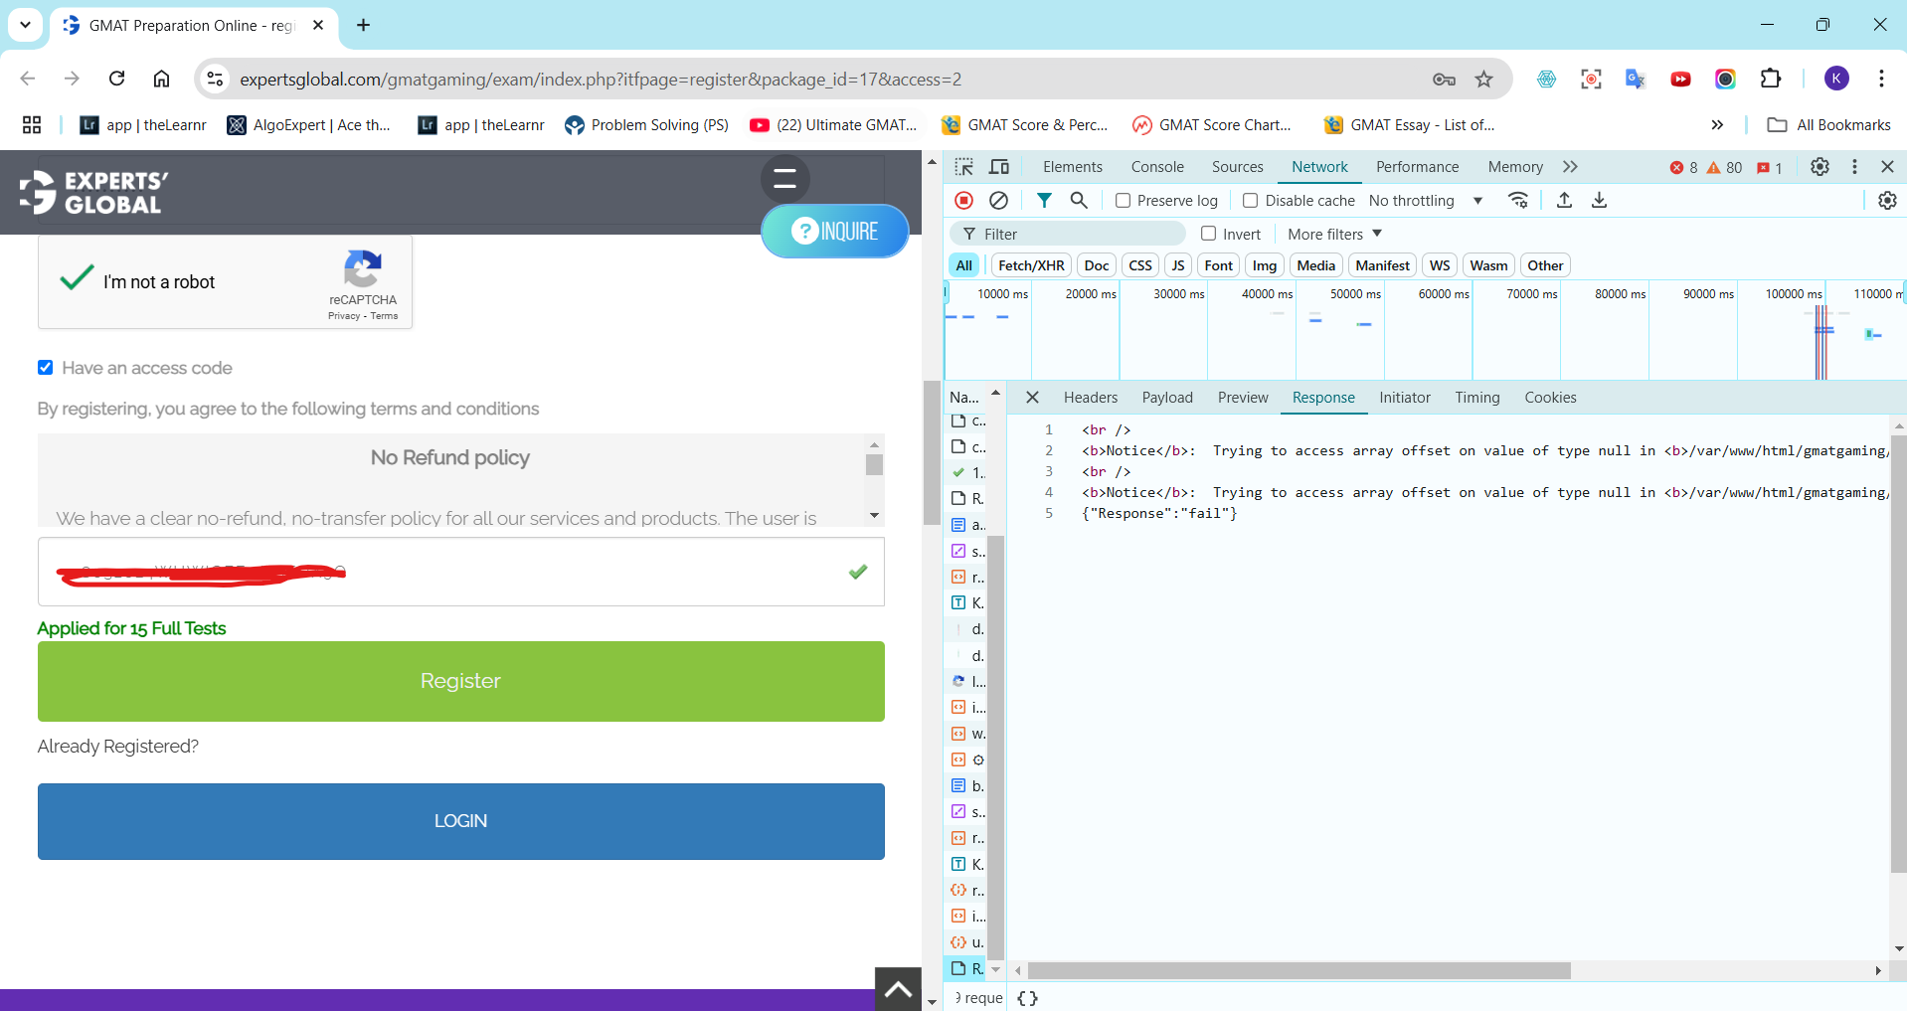Click the green Register button
The image size is (1907, 1011).
(x=459, y=681)
